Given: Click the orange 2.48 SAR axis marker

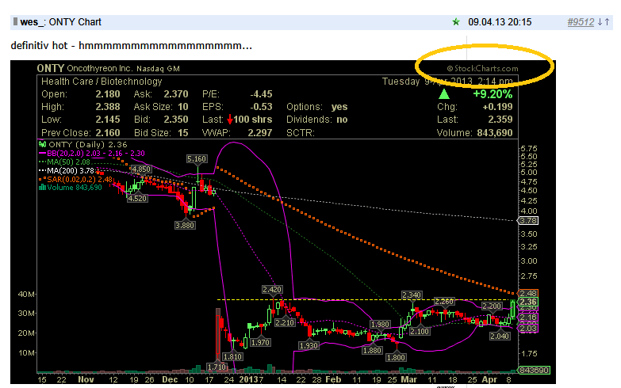Looking at the screenshot, I should [x=528, y=294].
